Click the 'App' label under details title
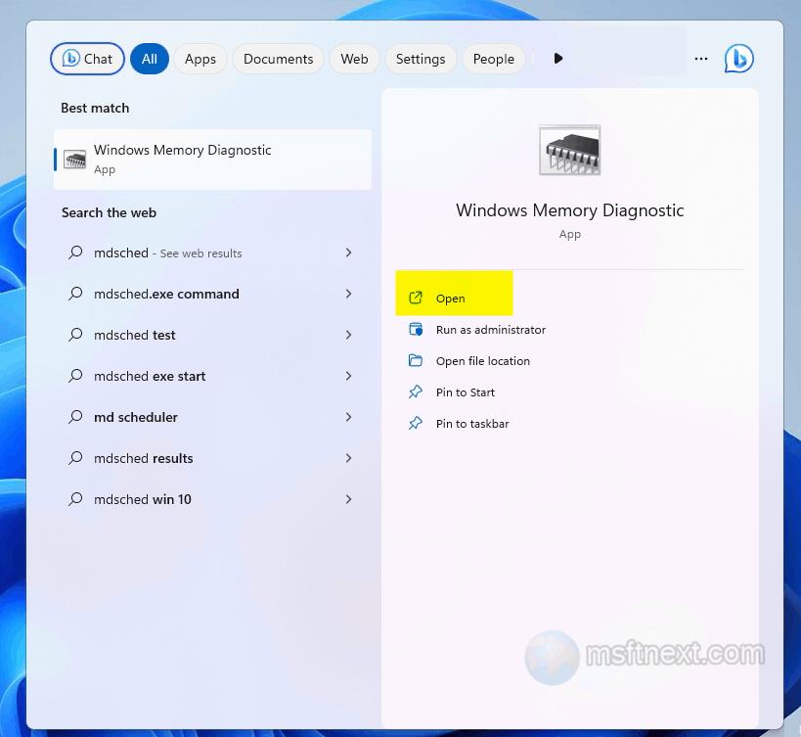Viewport: 801px width, 737px height. [569, 235]
